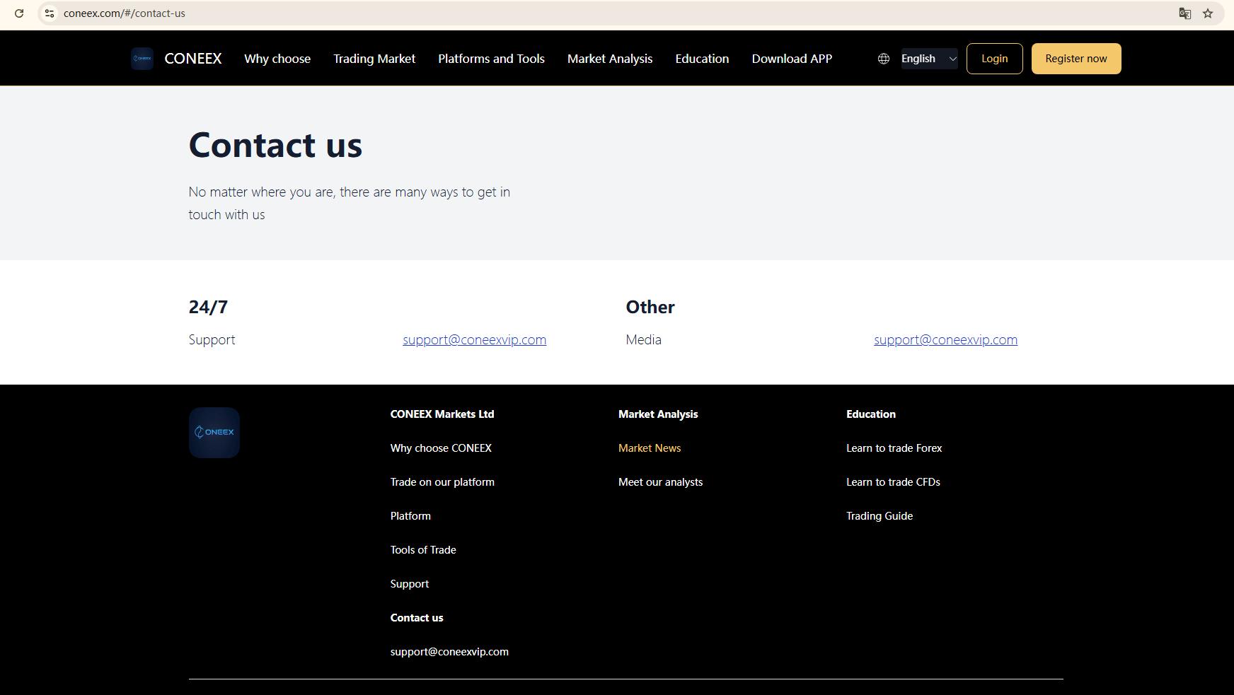Open the English language dropdown
1234x695 pixels.
pyautogui.click(x=929, y=59)
